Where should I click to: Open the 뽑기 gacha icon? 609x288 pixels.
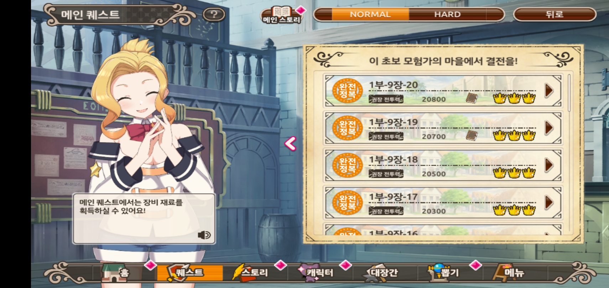click(444, 273)
